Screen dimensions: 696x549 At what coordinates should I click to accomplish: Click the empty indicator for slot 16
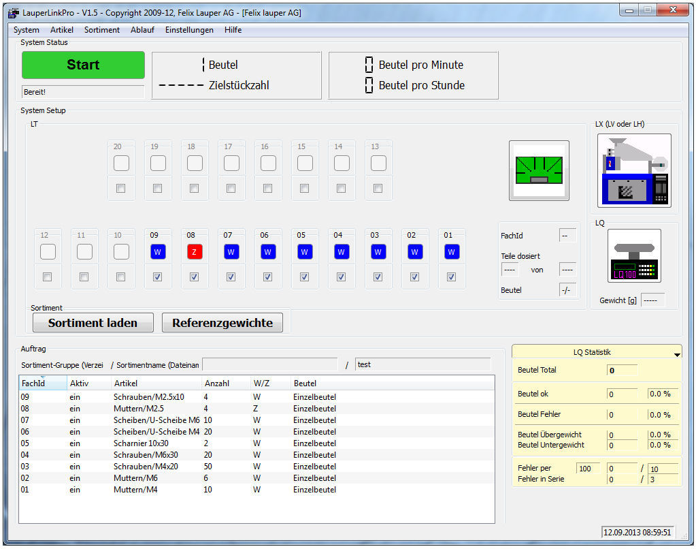[268, 163]
